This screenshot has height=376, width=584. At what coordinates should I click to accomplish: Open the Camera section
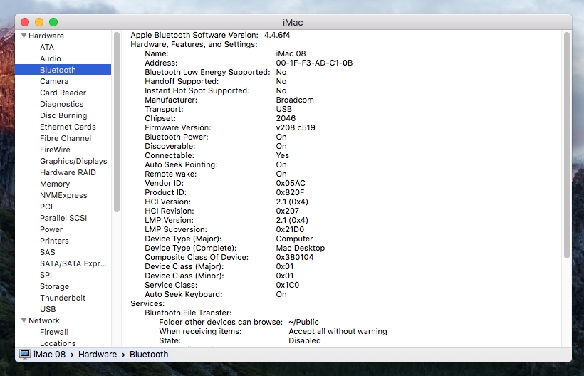pyautogui.click(x=54, y=81)
